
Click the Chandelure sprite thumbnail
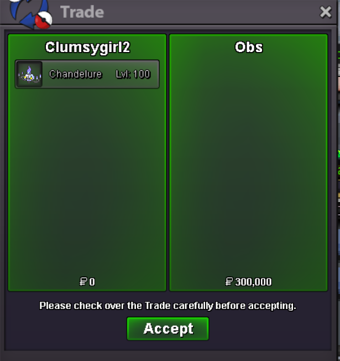[29, 74]
